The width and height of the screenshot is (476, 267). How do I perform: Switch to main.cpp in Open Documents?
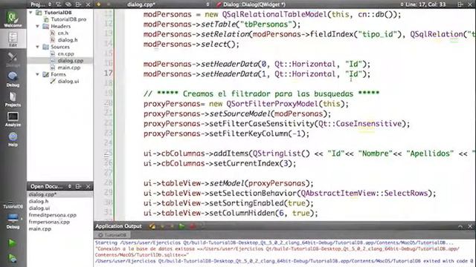coord(39,229)
